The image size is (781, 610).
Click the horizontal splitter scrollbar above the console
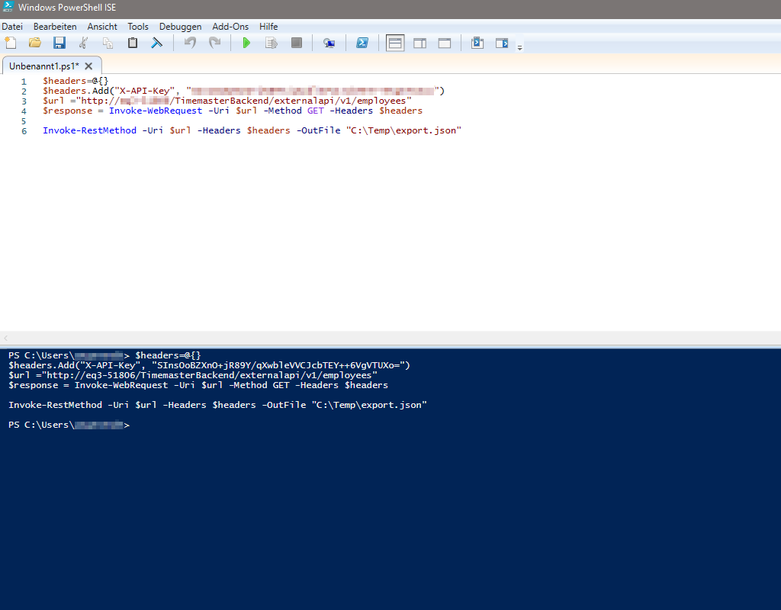[x=390, y=338]
